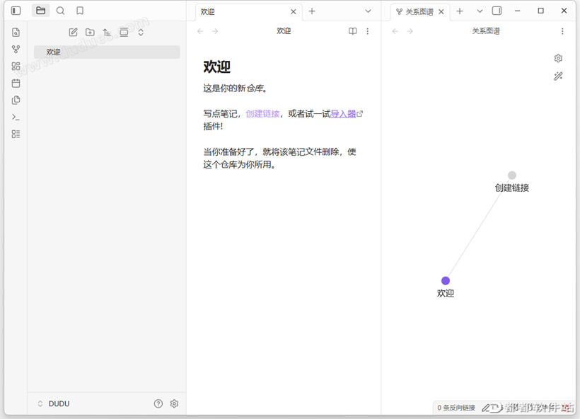Open graph settings gear icon
This screenshot has height=419, width=580.
(558, 58)
